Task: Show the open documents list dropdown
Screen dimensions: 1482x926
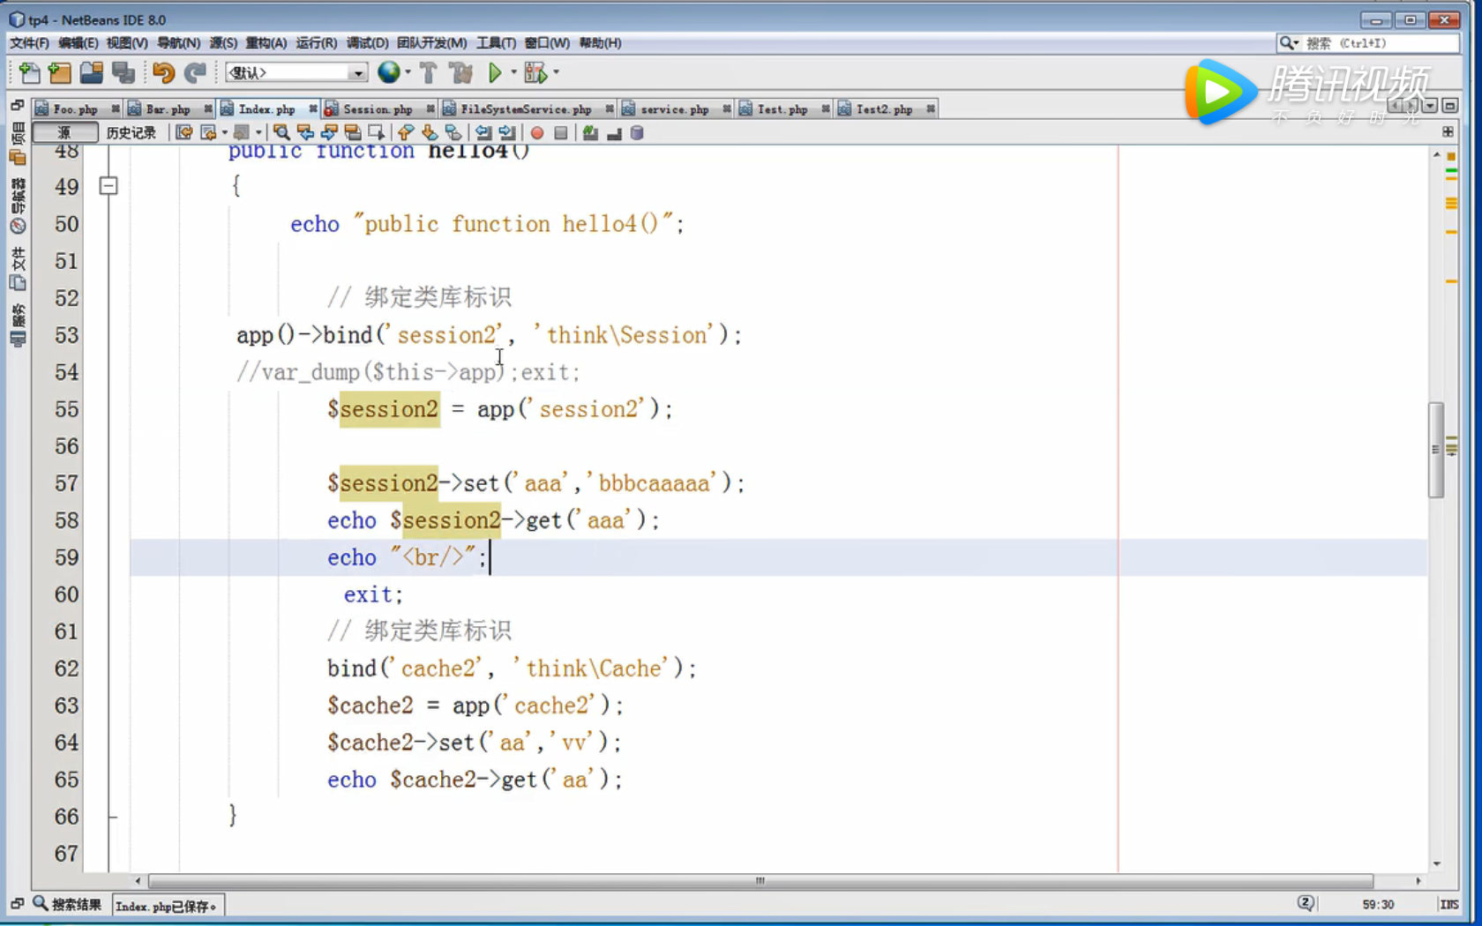Action: (1430, 106)
